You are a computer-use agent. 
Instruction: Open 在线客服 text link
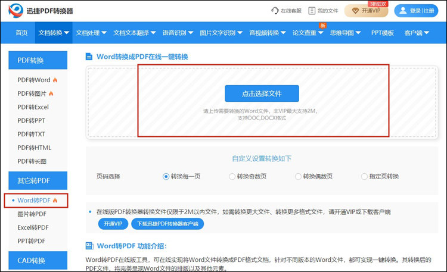pos(291,11)
